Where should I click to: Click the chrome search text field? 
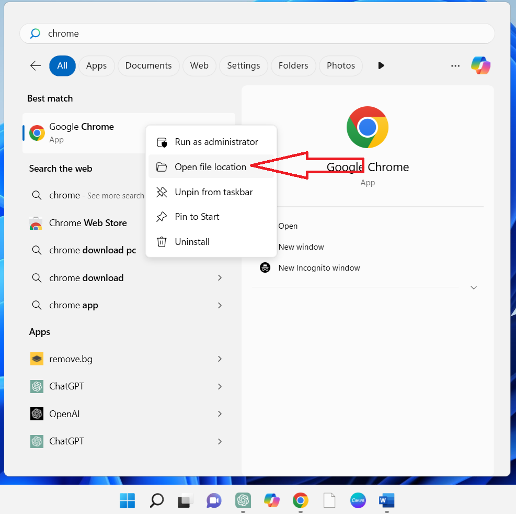point(257,33)
